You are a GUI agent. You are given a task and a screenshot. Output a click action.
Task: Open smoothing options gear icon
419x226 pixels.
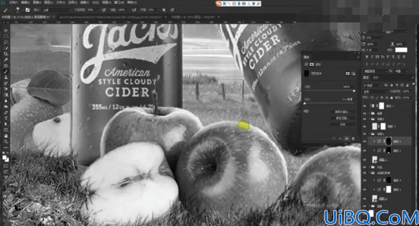point(164,10)
